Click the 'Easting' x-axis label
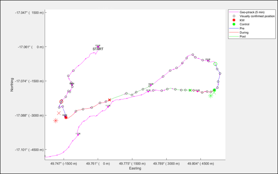The width and height of the screenshot is (278, 174). [x=135, y=168]
